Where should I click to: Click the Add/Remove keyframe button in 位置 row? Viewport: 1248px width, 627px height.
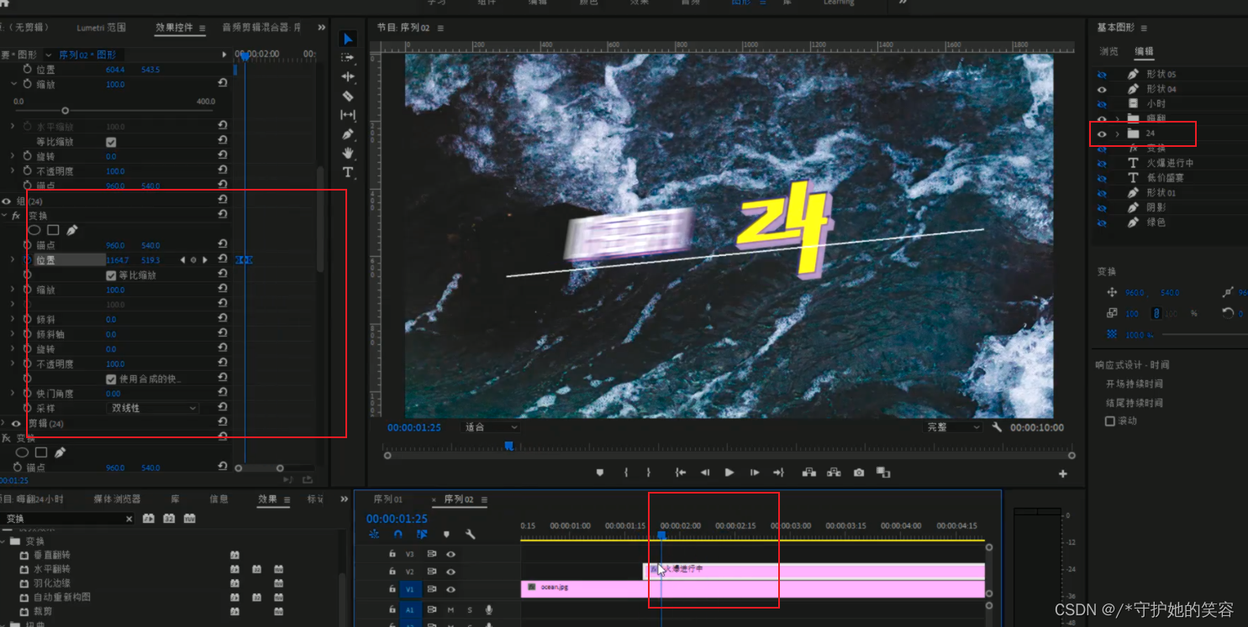point(193,260)
